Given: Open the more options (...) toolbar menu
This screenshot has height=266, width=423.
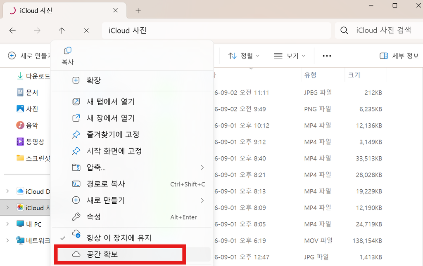Looking at the screenshot, I should tap(327, 56).
